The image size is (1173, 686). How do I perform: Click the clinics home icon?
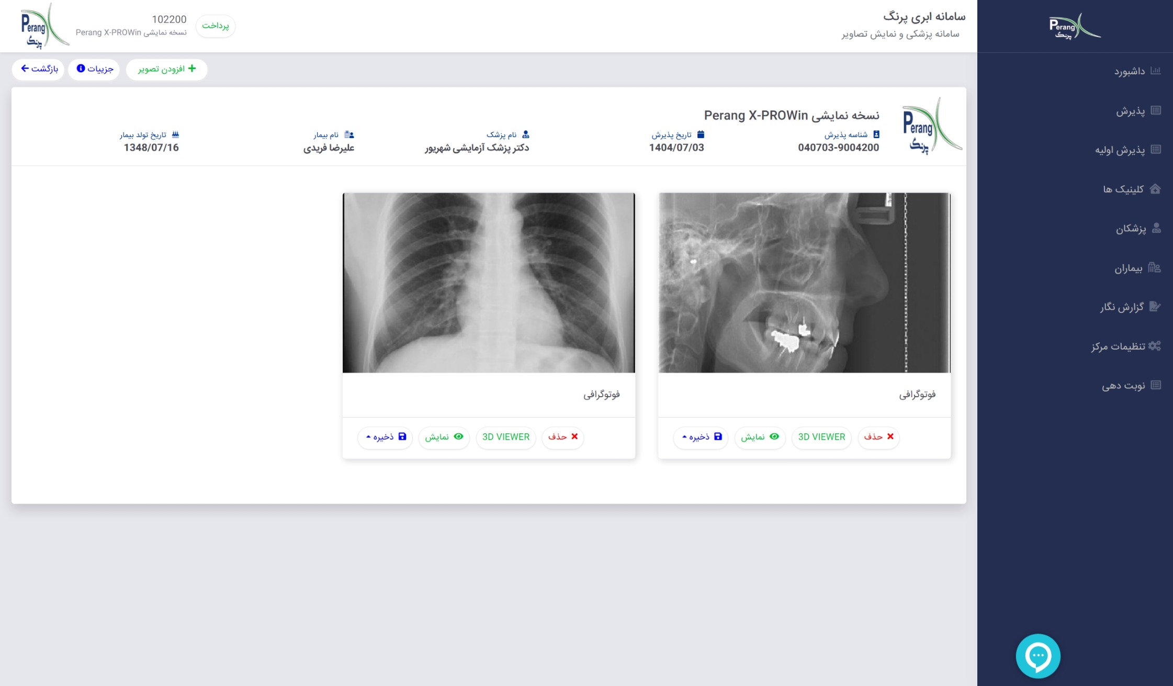click(1155, 189)
